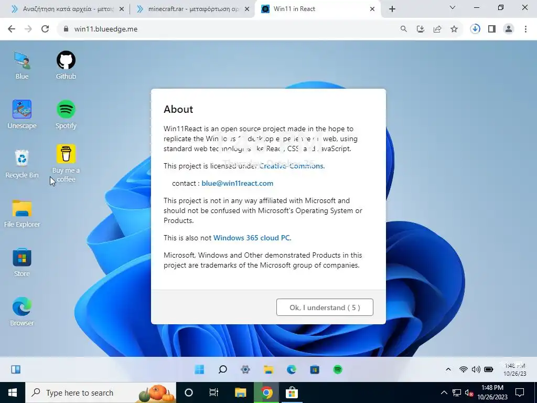Open the Windows 10 Start button

pos(13,393)
